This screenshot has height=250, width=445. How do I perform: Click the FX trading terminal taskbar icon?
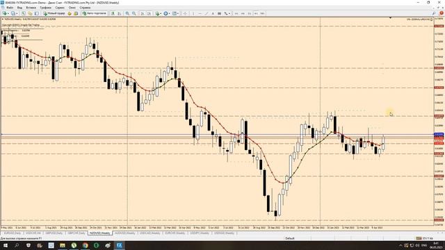[x=120, y=245]
